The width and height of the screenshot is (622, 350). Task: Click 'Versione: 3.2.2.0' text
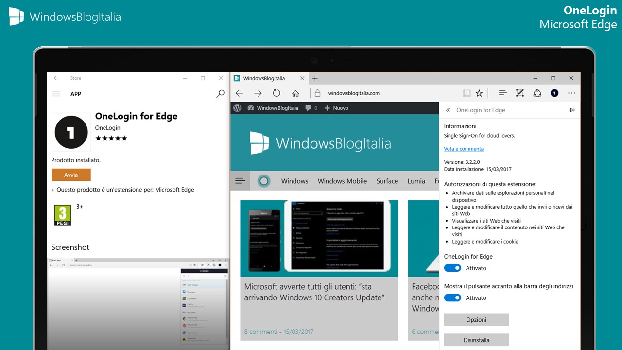[x=462, y=162]
